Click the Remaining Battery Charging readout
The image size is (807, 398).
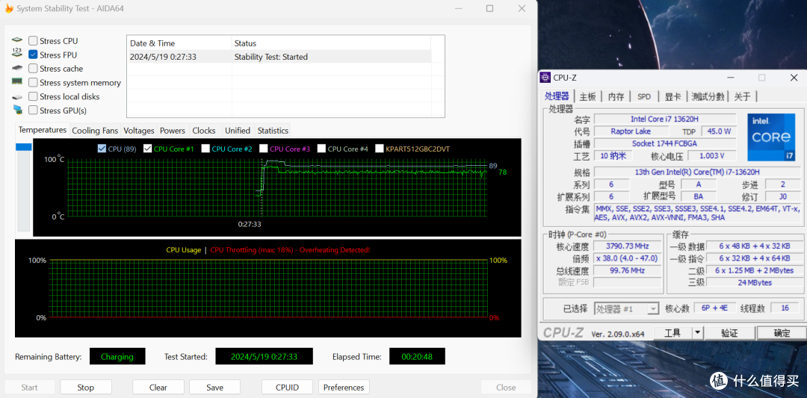pos(117,356)
